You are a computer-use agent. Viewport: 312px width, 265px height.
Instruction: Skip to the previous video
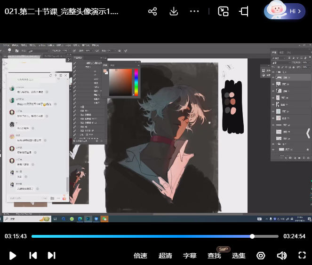(x=33, y=256)
